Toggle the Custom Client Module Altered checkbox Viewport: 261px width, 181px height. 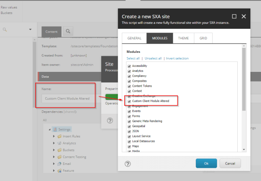[129, 101]
